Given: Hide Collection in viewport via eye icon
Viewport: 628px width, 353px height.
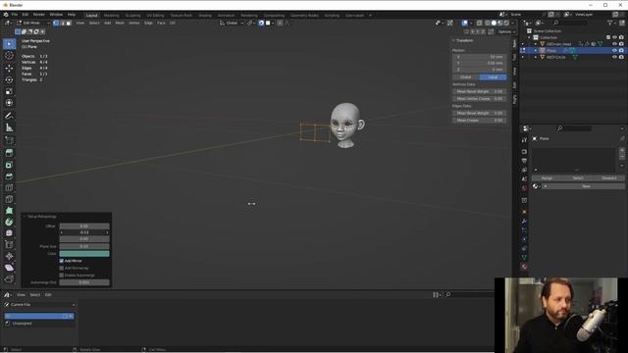Looking at the screenshot, I should click(x=615, y=37).
